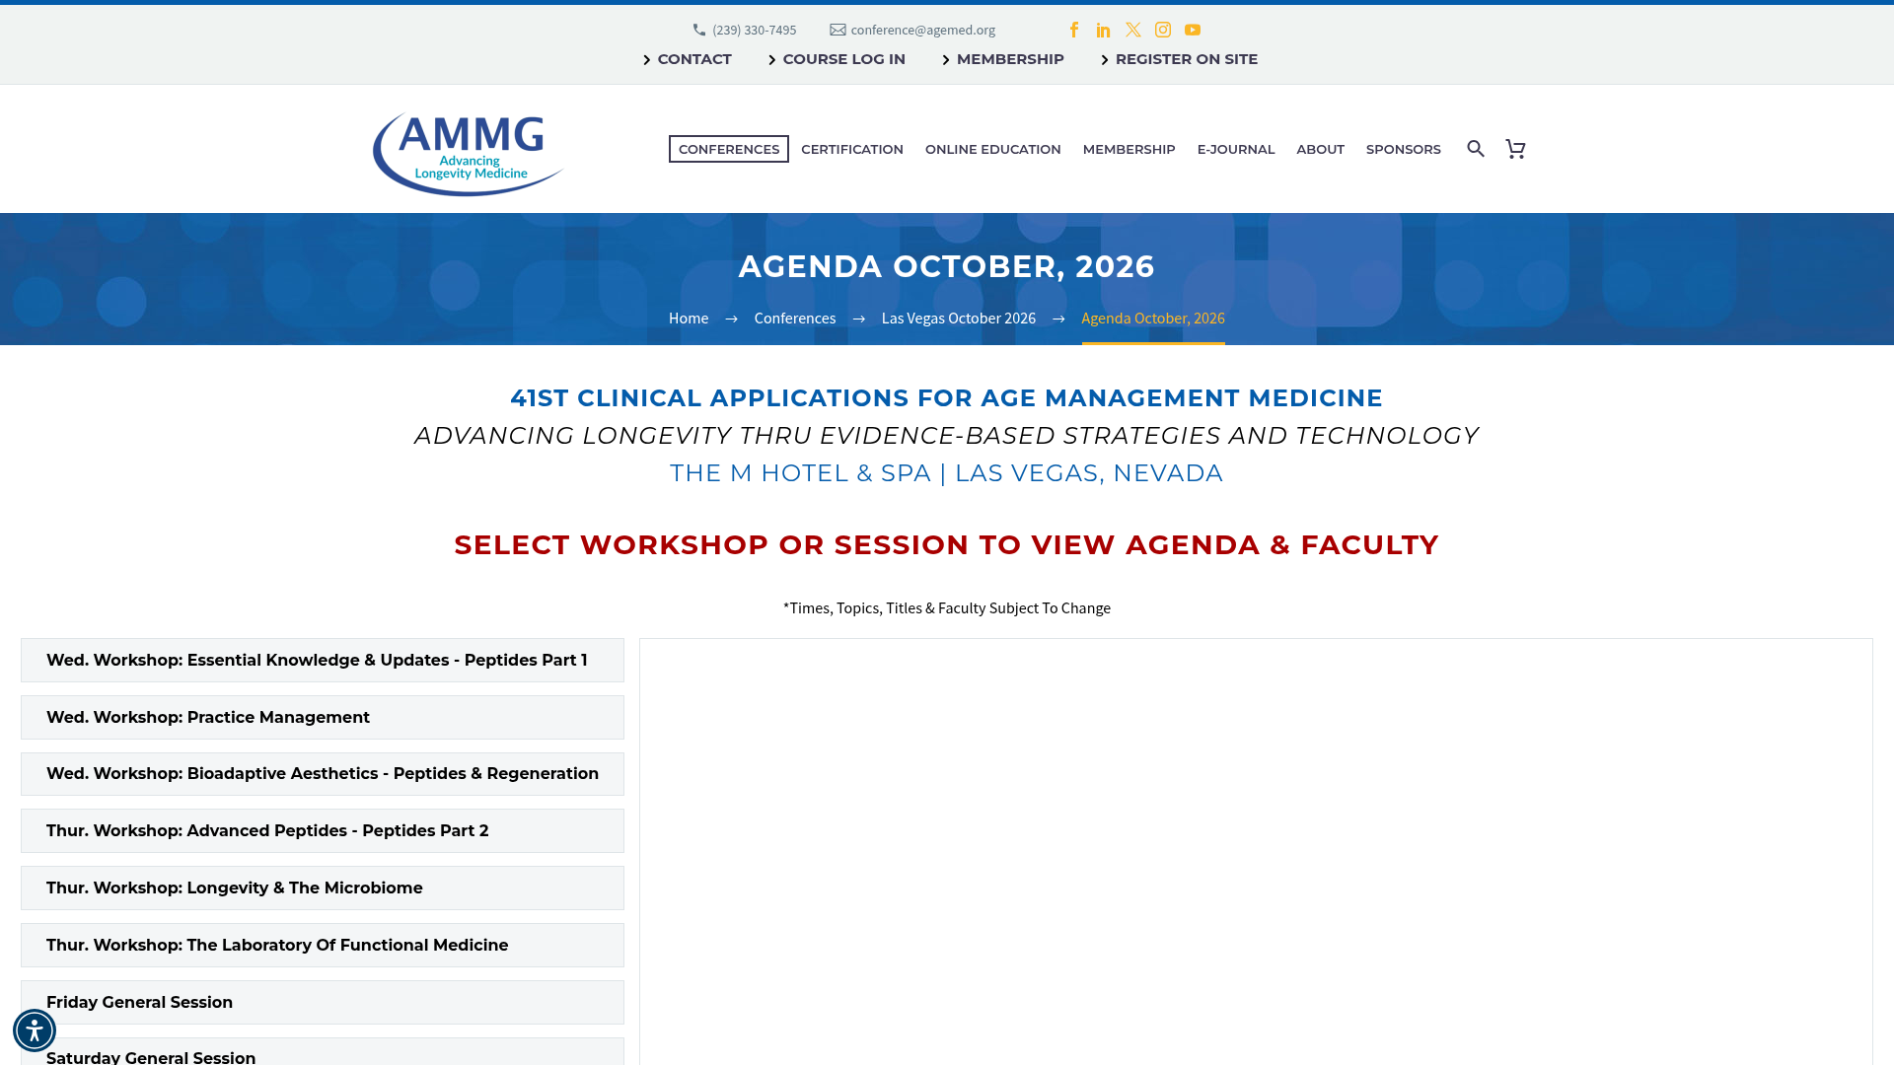1894x1065 pixels.
Task: Open the Conferences menu
Action: coord(729,149)
